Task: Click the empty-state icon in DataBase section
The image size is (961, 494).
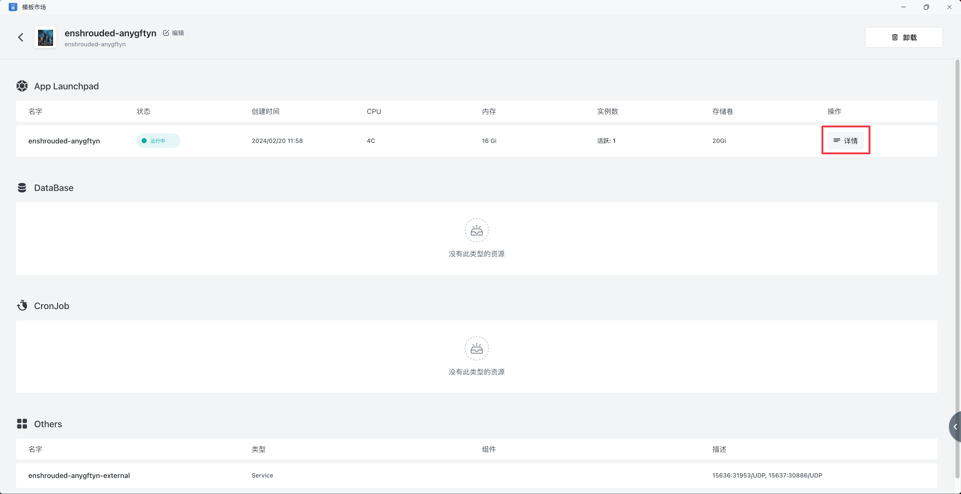Action: [476, 230]
